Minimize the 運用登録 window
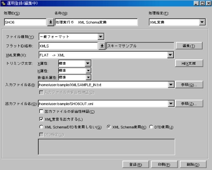Viewport: 212px width, 170px height. coord(196,3)
